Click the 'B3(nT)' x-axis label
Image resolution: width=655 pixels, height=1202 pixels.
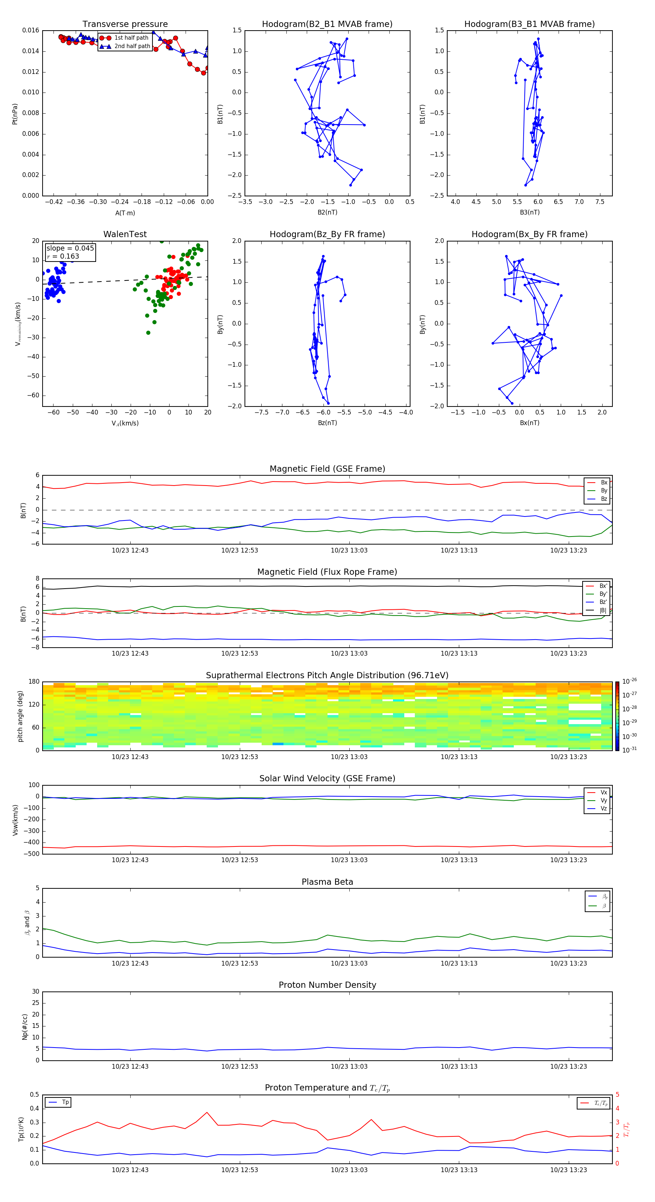[x=529, y=212]
